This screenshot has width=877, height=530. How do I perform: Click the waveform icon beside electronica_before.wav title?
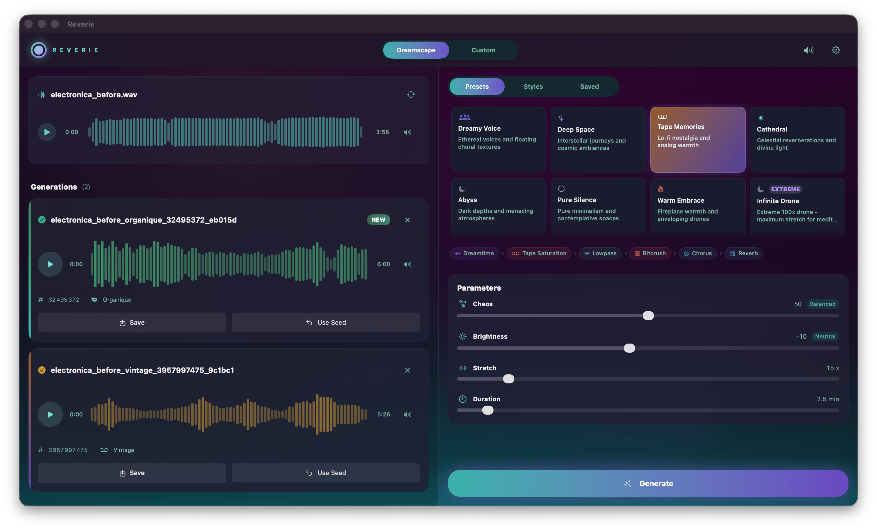tap(42, 95)
